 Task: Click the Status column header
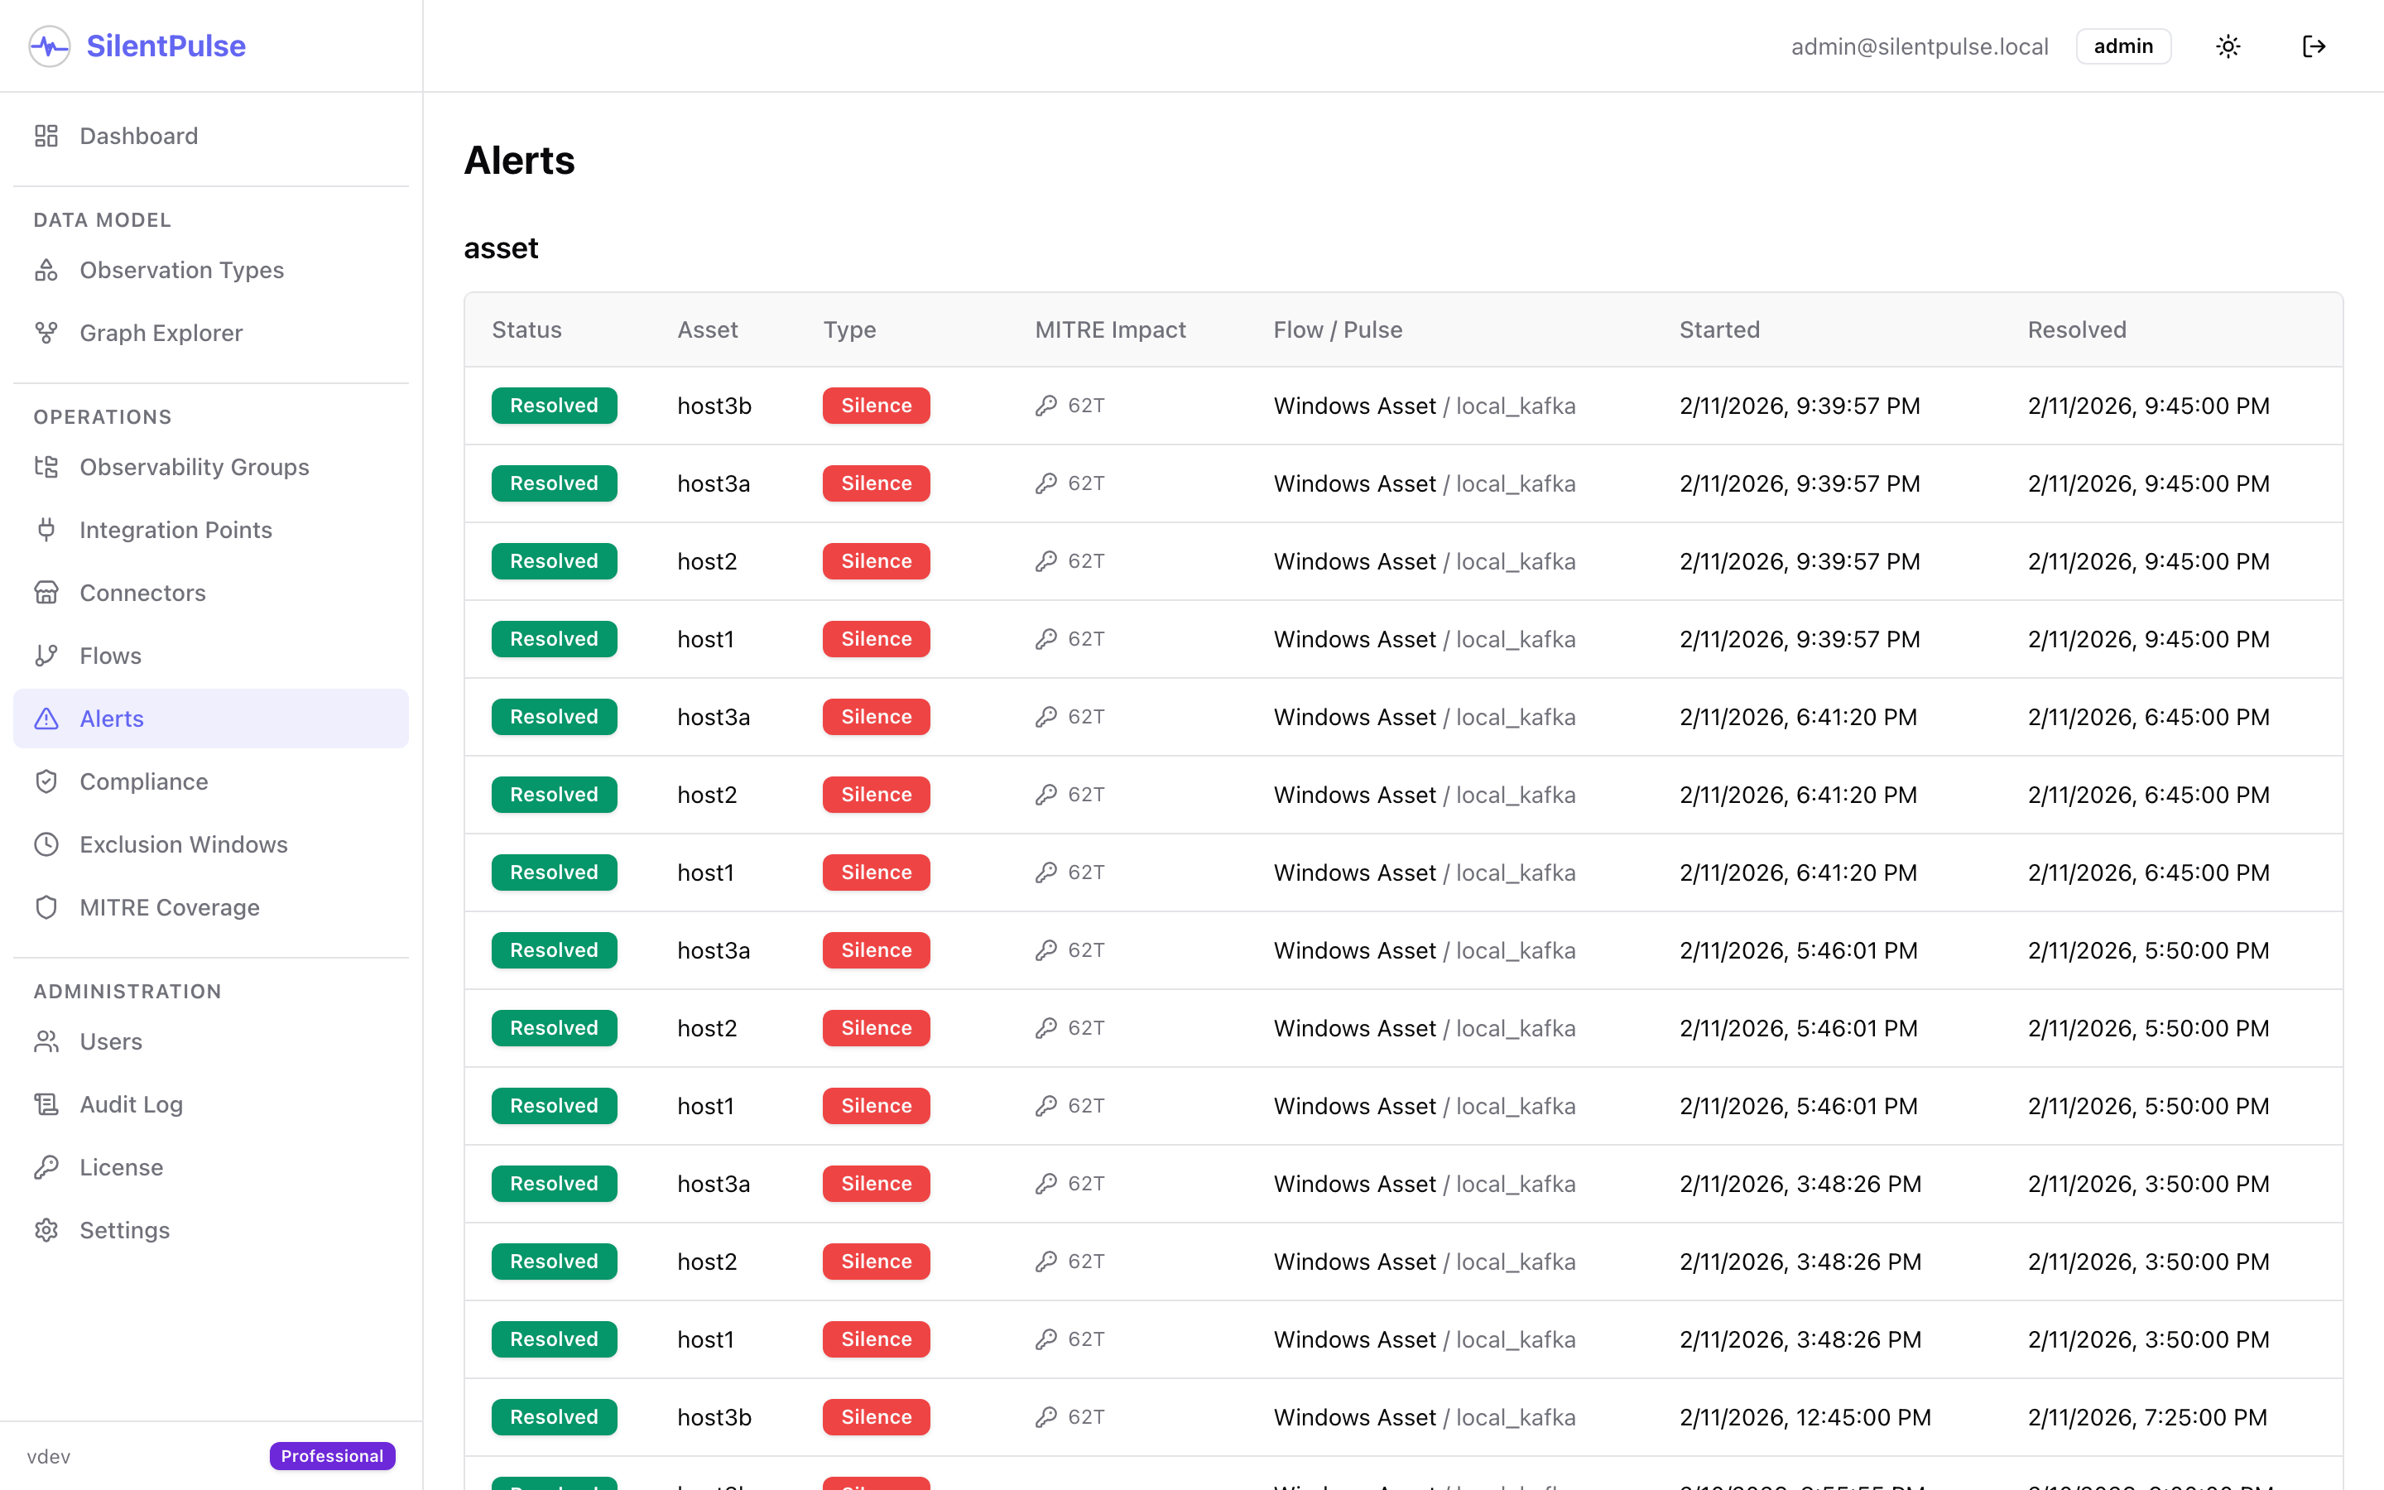tap(527, 330)
